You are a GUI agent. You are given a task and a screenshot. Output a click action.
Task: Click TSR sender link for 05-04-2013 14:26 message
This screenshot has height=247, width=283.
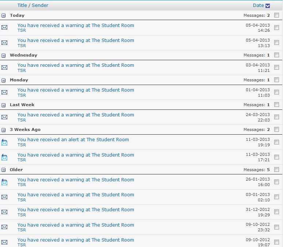[22, 31]
